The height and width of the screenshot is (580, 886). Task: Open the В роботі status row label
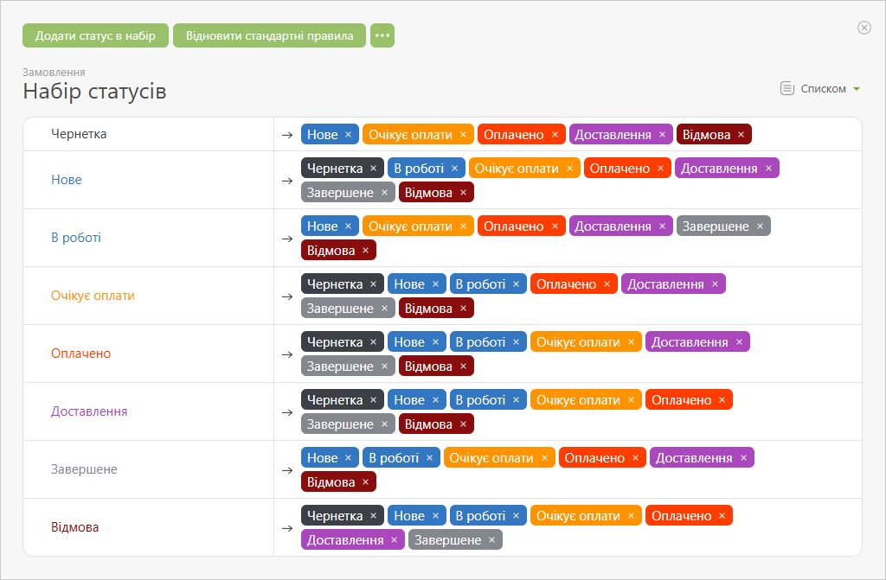pos(76,238)
